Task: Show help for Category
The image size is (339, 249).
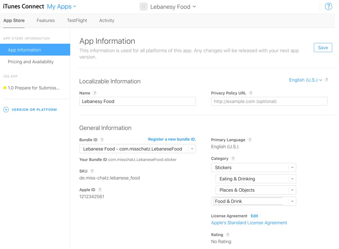Action: (233, 159)
